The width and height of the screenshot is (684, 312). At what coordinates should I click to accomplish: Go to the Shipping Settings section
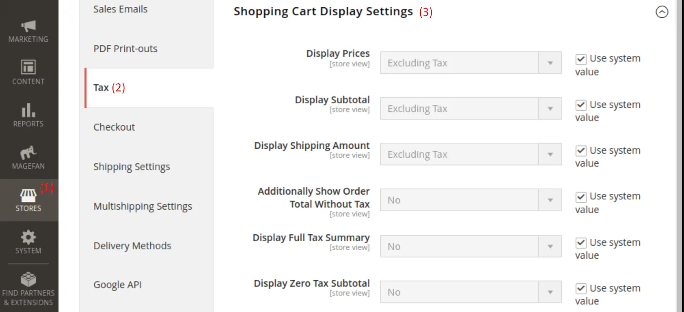tap(132, 167)
